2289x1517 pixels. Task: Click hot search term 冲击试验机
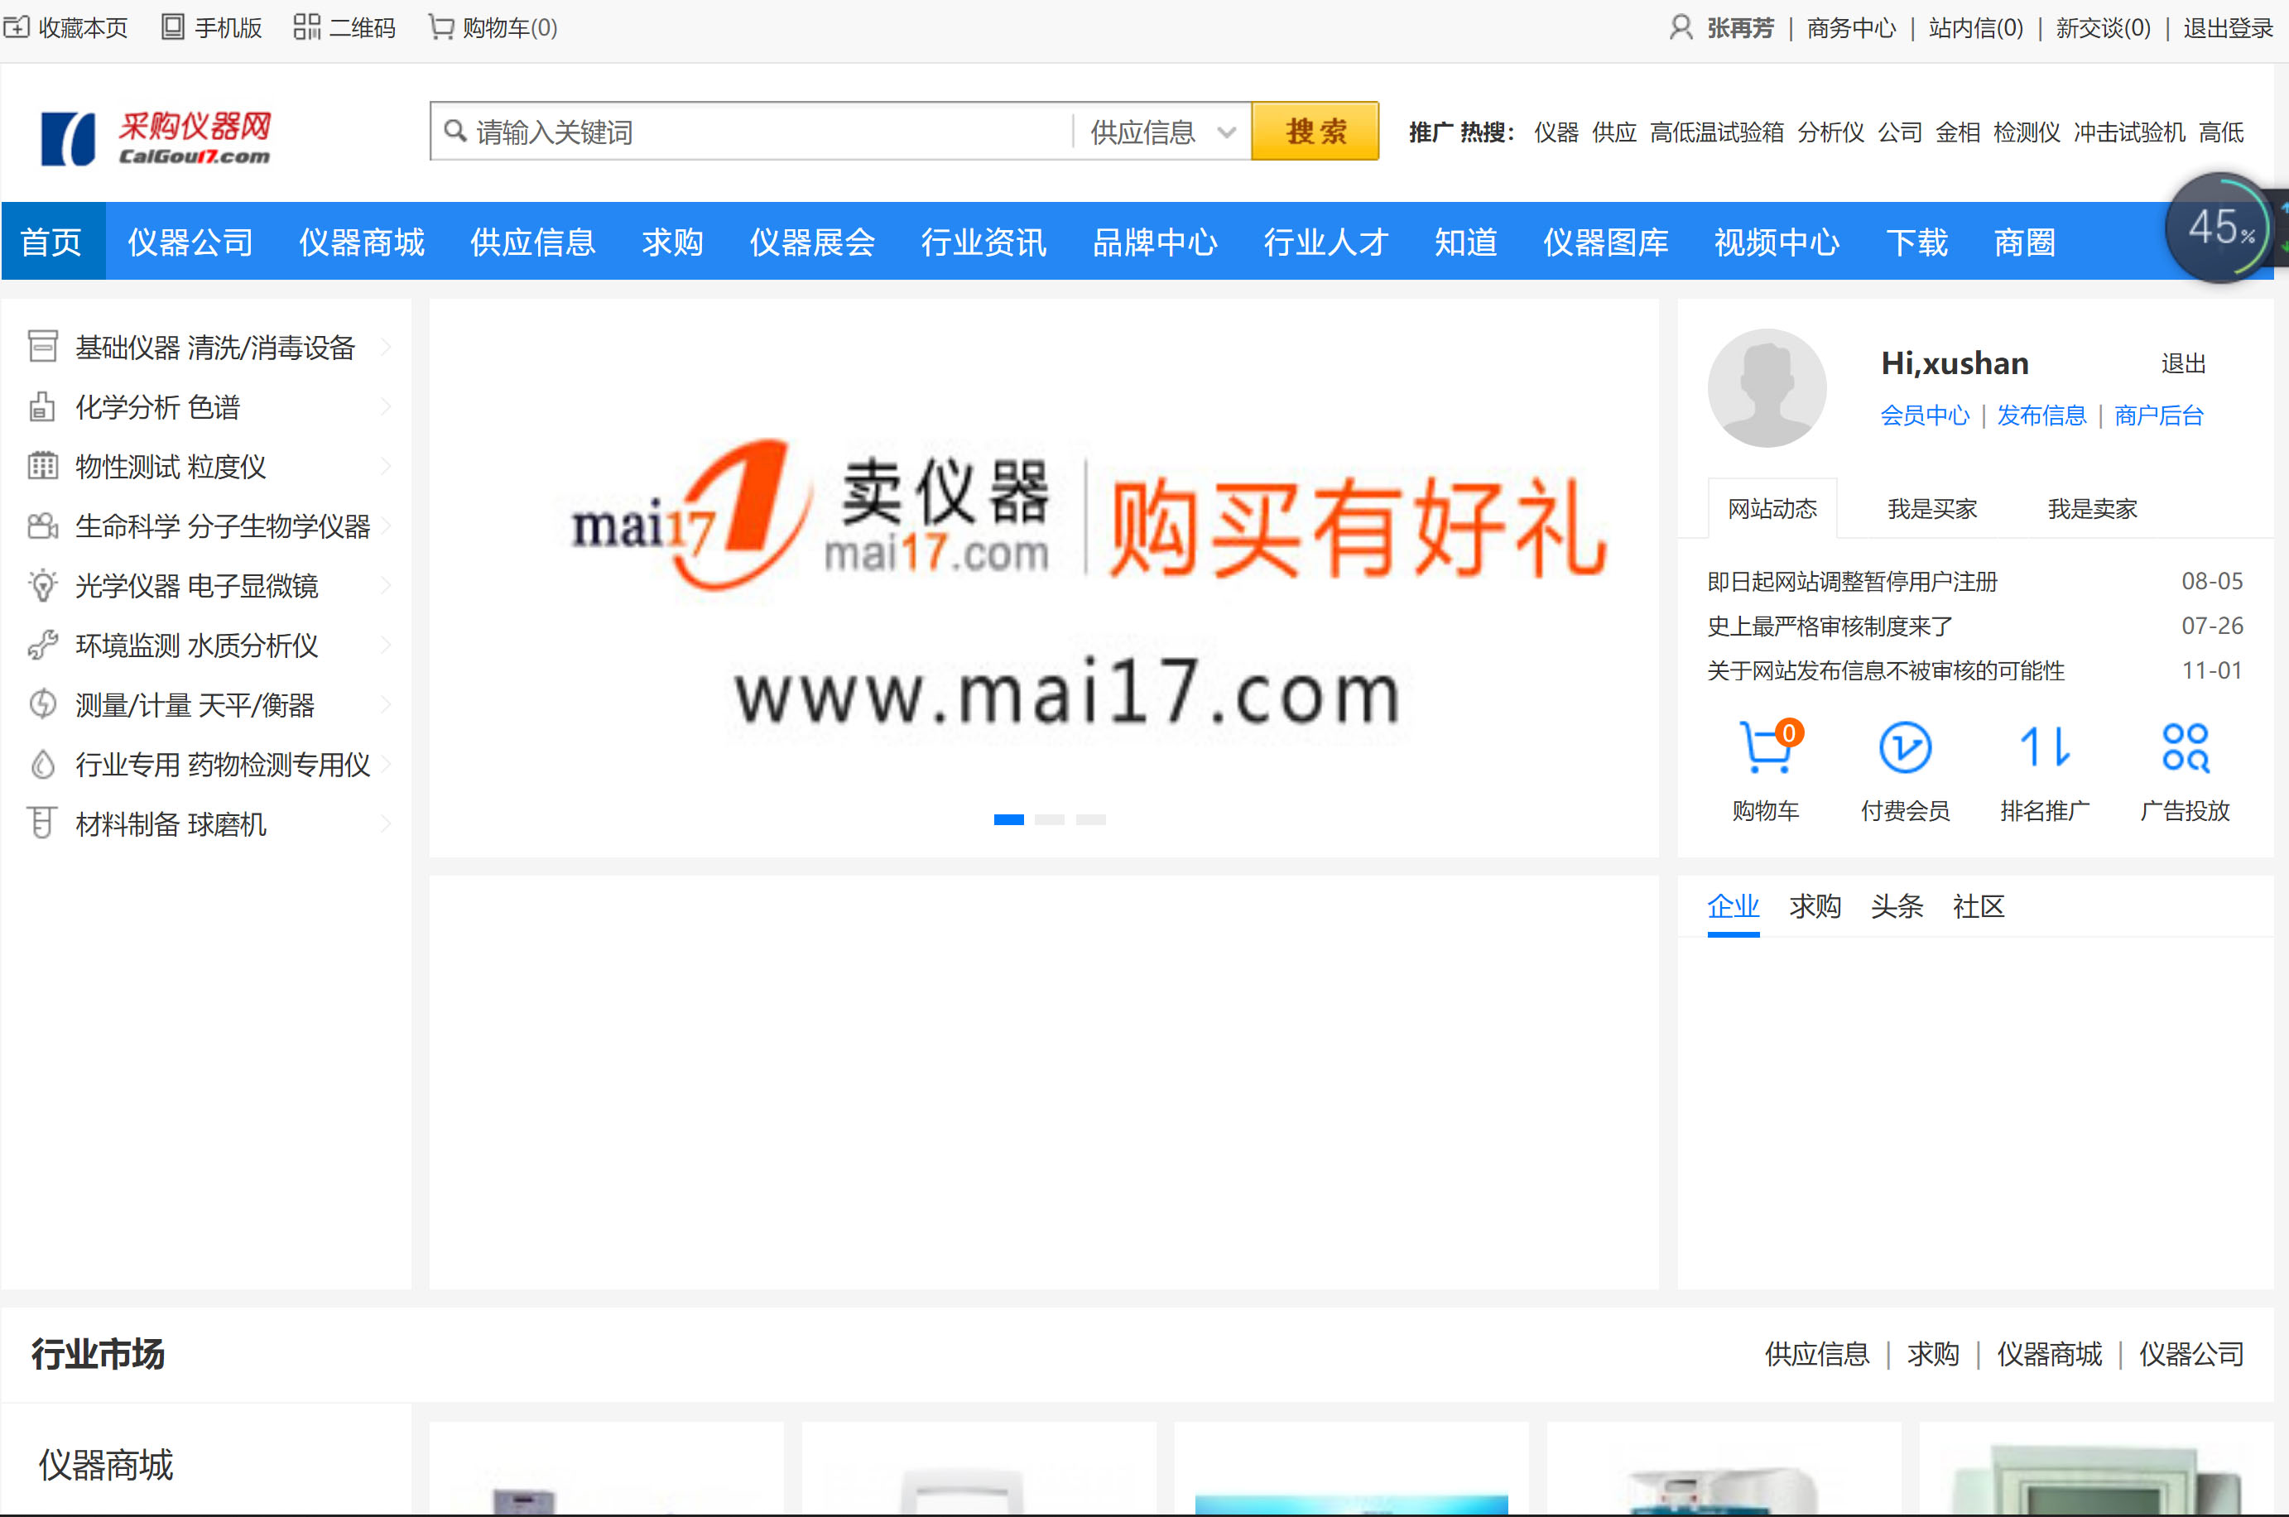[2129, 132]
